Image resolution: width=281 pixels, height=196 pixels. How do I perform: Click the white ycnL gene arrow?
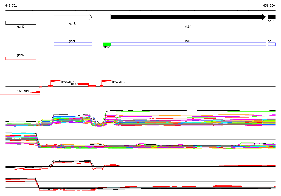pyautogui.click(x=73, y=17)
